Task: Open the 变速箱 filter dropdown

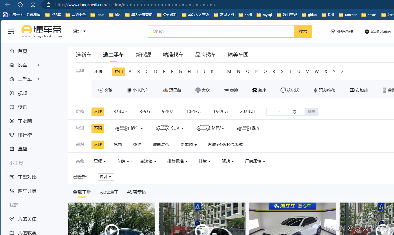Action: pos(148,161)
